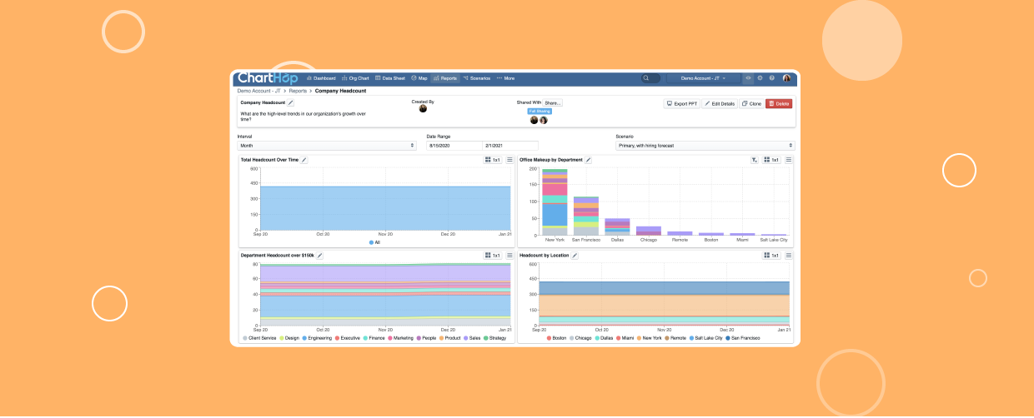Open the hamburger menu on Headcount by Location chart
The image size is (1034, 418).
pyautogui.click(x=789, y=256)
